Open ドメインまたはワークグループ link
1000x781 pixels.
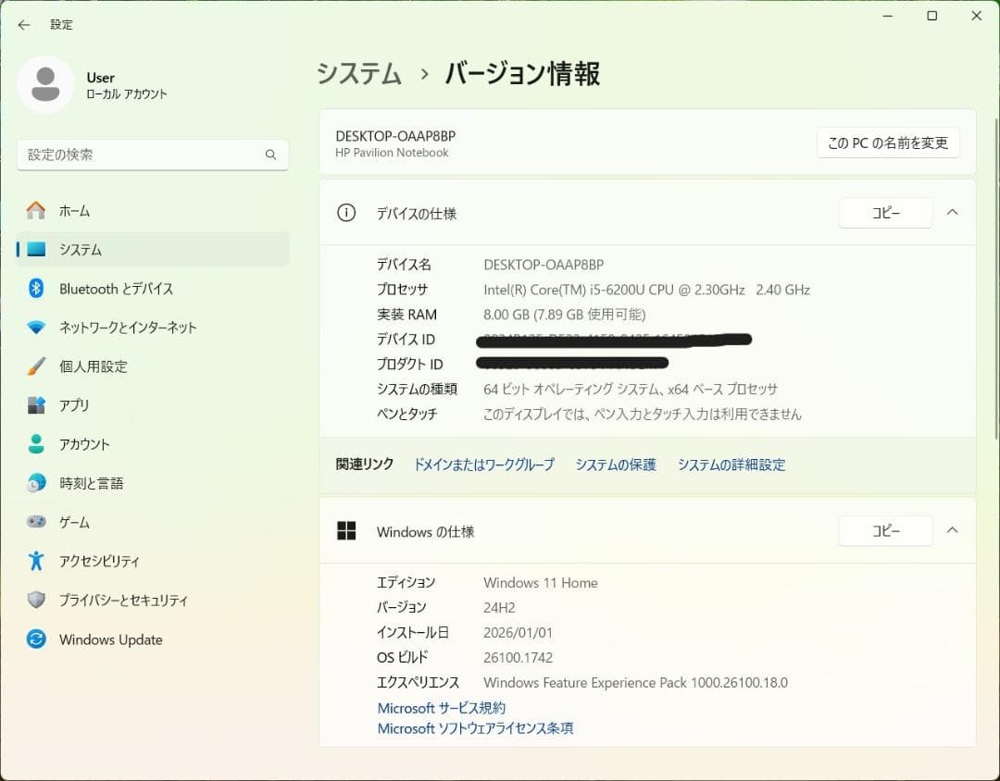pos(484,465)
